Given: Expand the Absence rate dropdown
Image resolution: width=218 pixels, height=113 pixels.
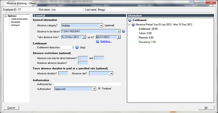Looking at the screenshot, I should [x=111, y=73].
